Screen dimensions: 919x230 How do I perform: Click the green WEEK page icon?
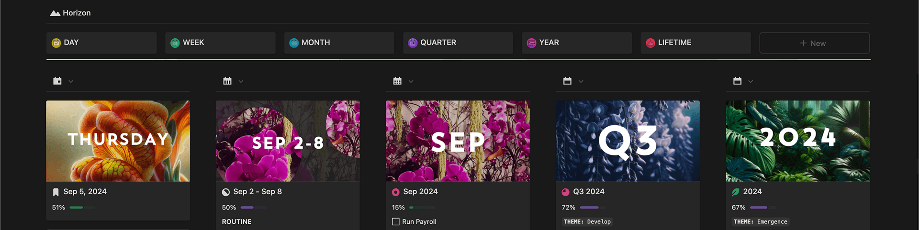[175, 43]
